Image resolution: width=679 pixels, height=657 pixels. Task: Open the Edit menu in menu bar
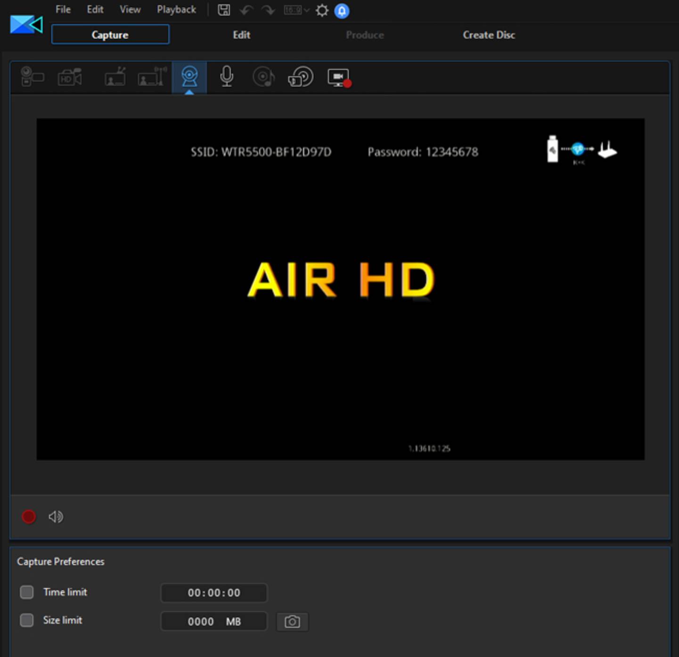(95, 9)
